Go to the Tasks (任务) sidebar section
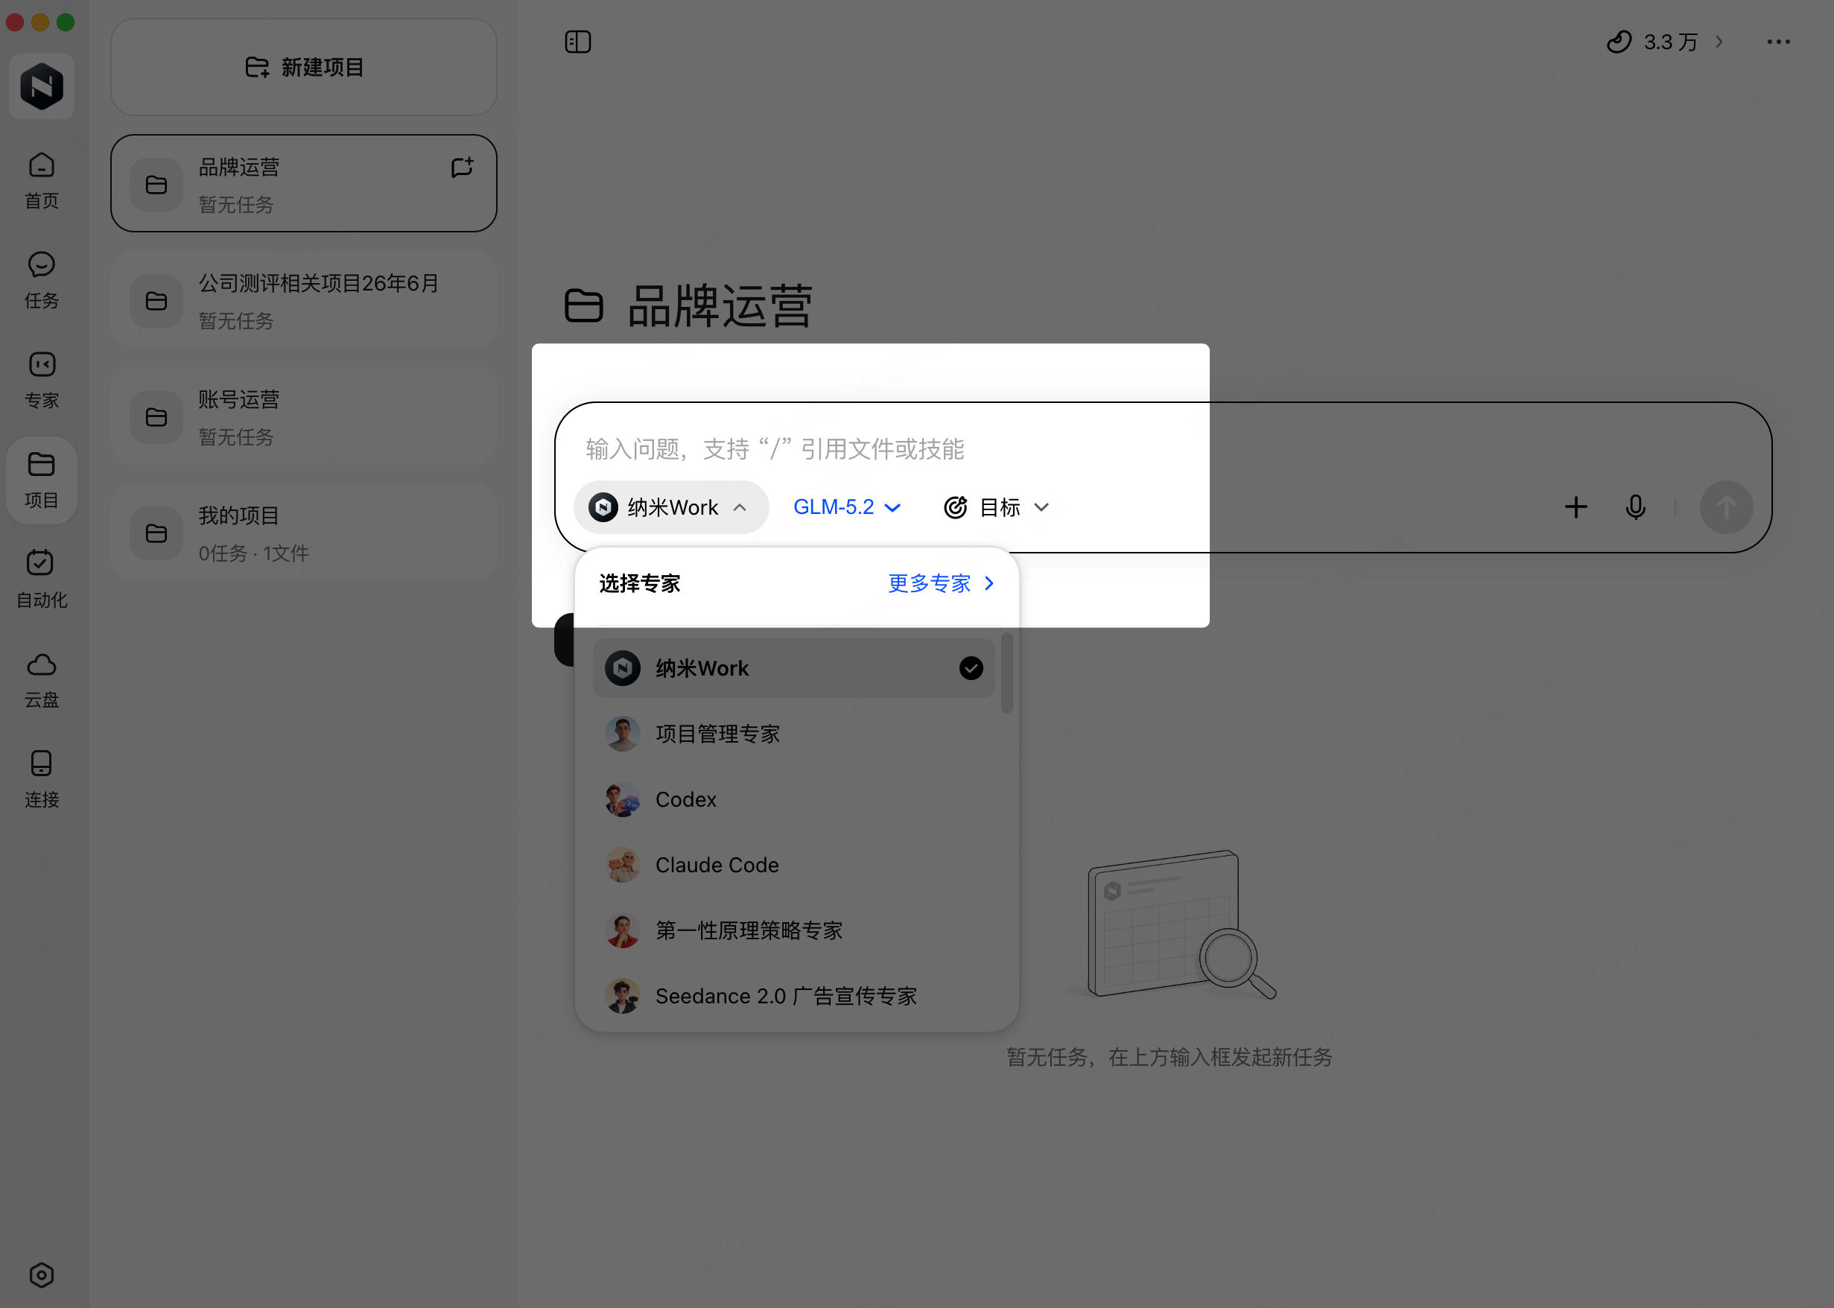The height and width of the screenshot is (1308, 1834). point(41,280)
